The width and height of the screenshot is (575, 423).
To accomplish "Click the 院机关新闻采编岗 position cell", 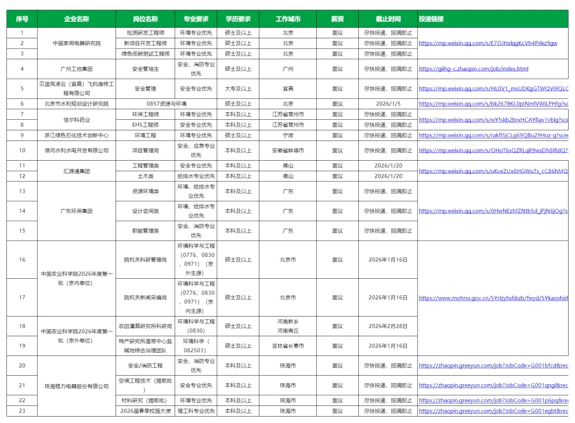I will click(x=145, y=297).
